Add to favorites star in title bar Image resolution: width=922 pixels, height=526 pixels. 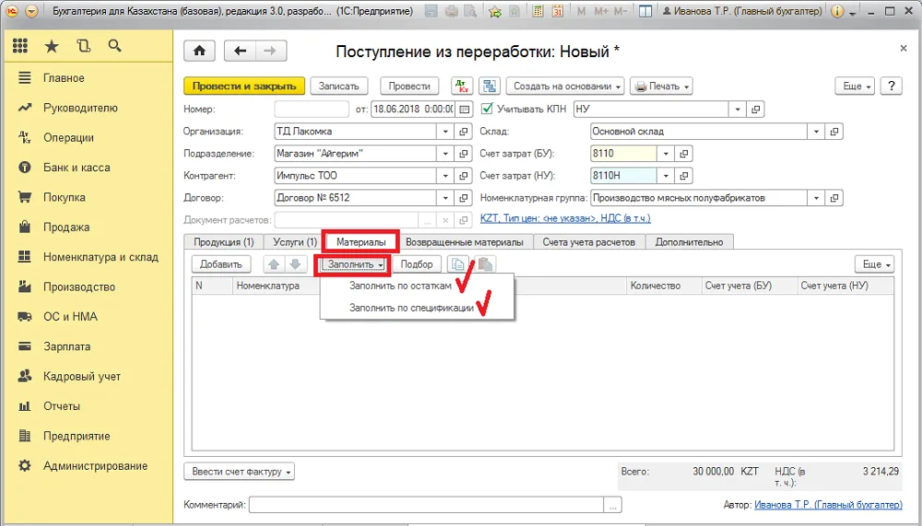point(495,10)
